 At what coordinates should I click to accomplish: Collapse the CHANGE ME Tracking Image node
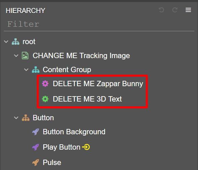tap(16, 55)
